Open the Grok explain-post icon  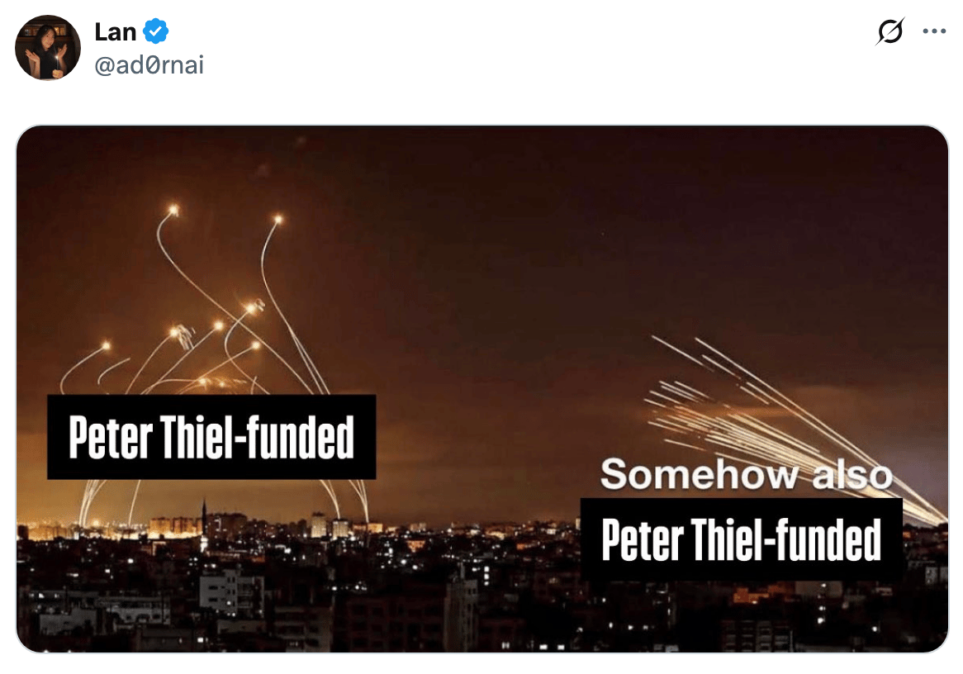890,31
